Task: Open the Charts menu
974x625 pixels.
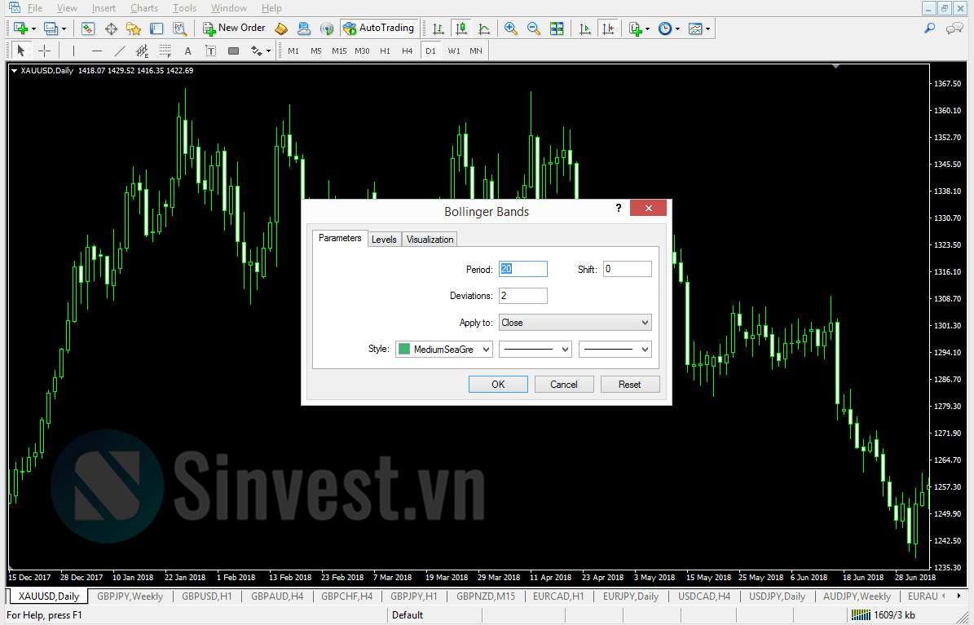Action: (x=144, y=8)
